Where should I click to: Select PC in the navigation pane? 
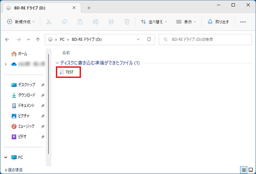(x=17, y=157)
